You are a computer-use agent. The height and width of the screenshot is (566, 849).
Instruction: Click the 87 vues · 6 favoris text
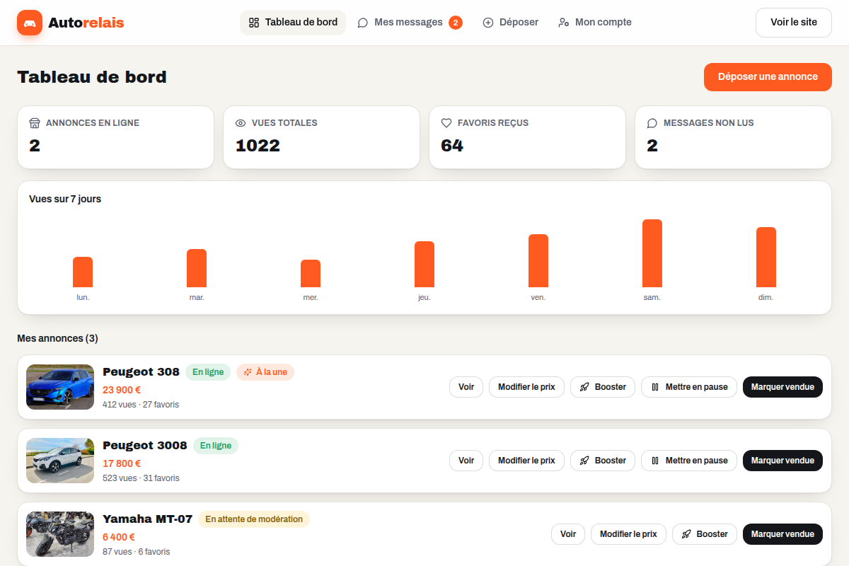pyautogui.click(x=137, y=552)
